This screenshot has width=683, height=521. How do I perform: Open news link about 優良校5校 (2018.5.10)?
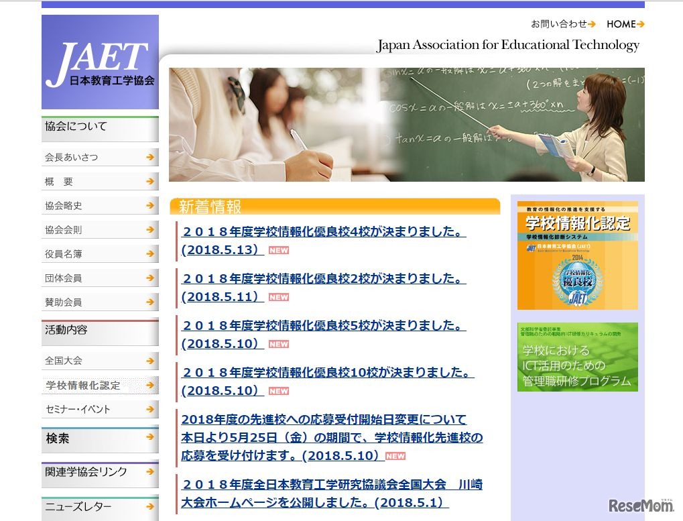click(x=323, y=335)
